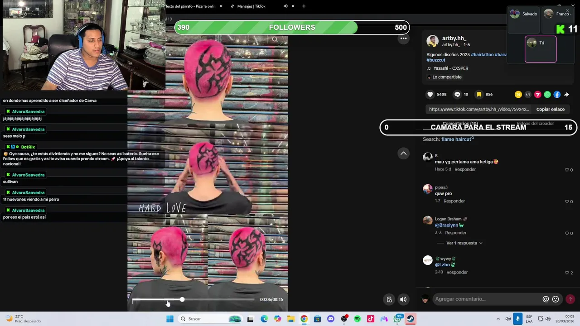Open the ESP LAA keyboard language selector

click(529, 319)
